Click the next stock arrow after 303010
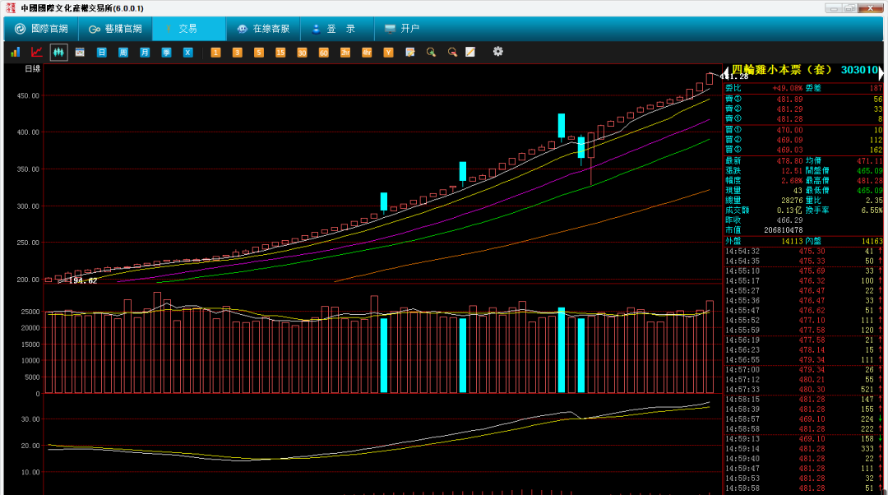888x495 pixels. (x=881, y=72)
